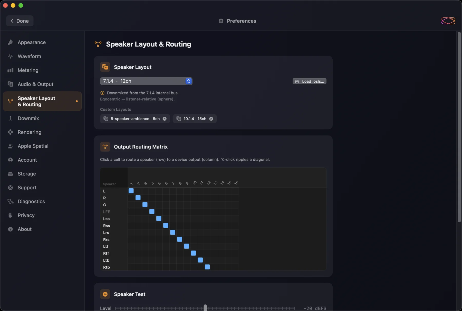The height and width of the screenshot is (311, 462).
Task: Click the column 16 header in matrix
Action: point(236,183)
